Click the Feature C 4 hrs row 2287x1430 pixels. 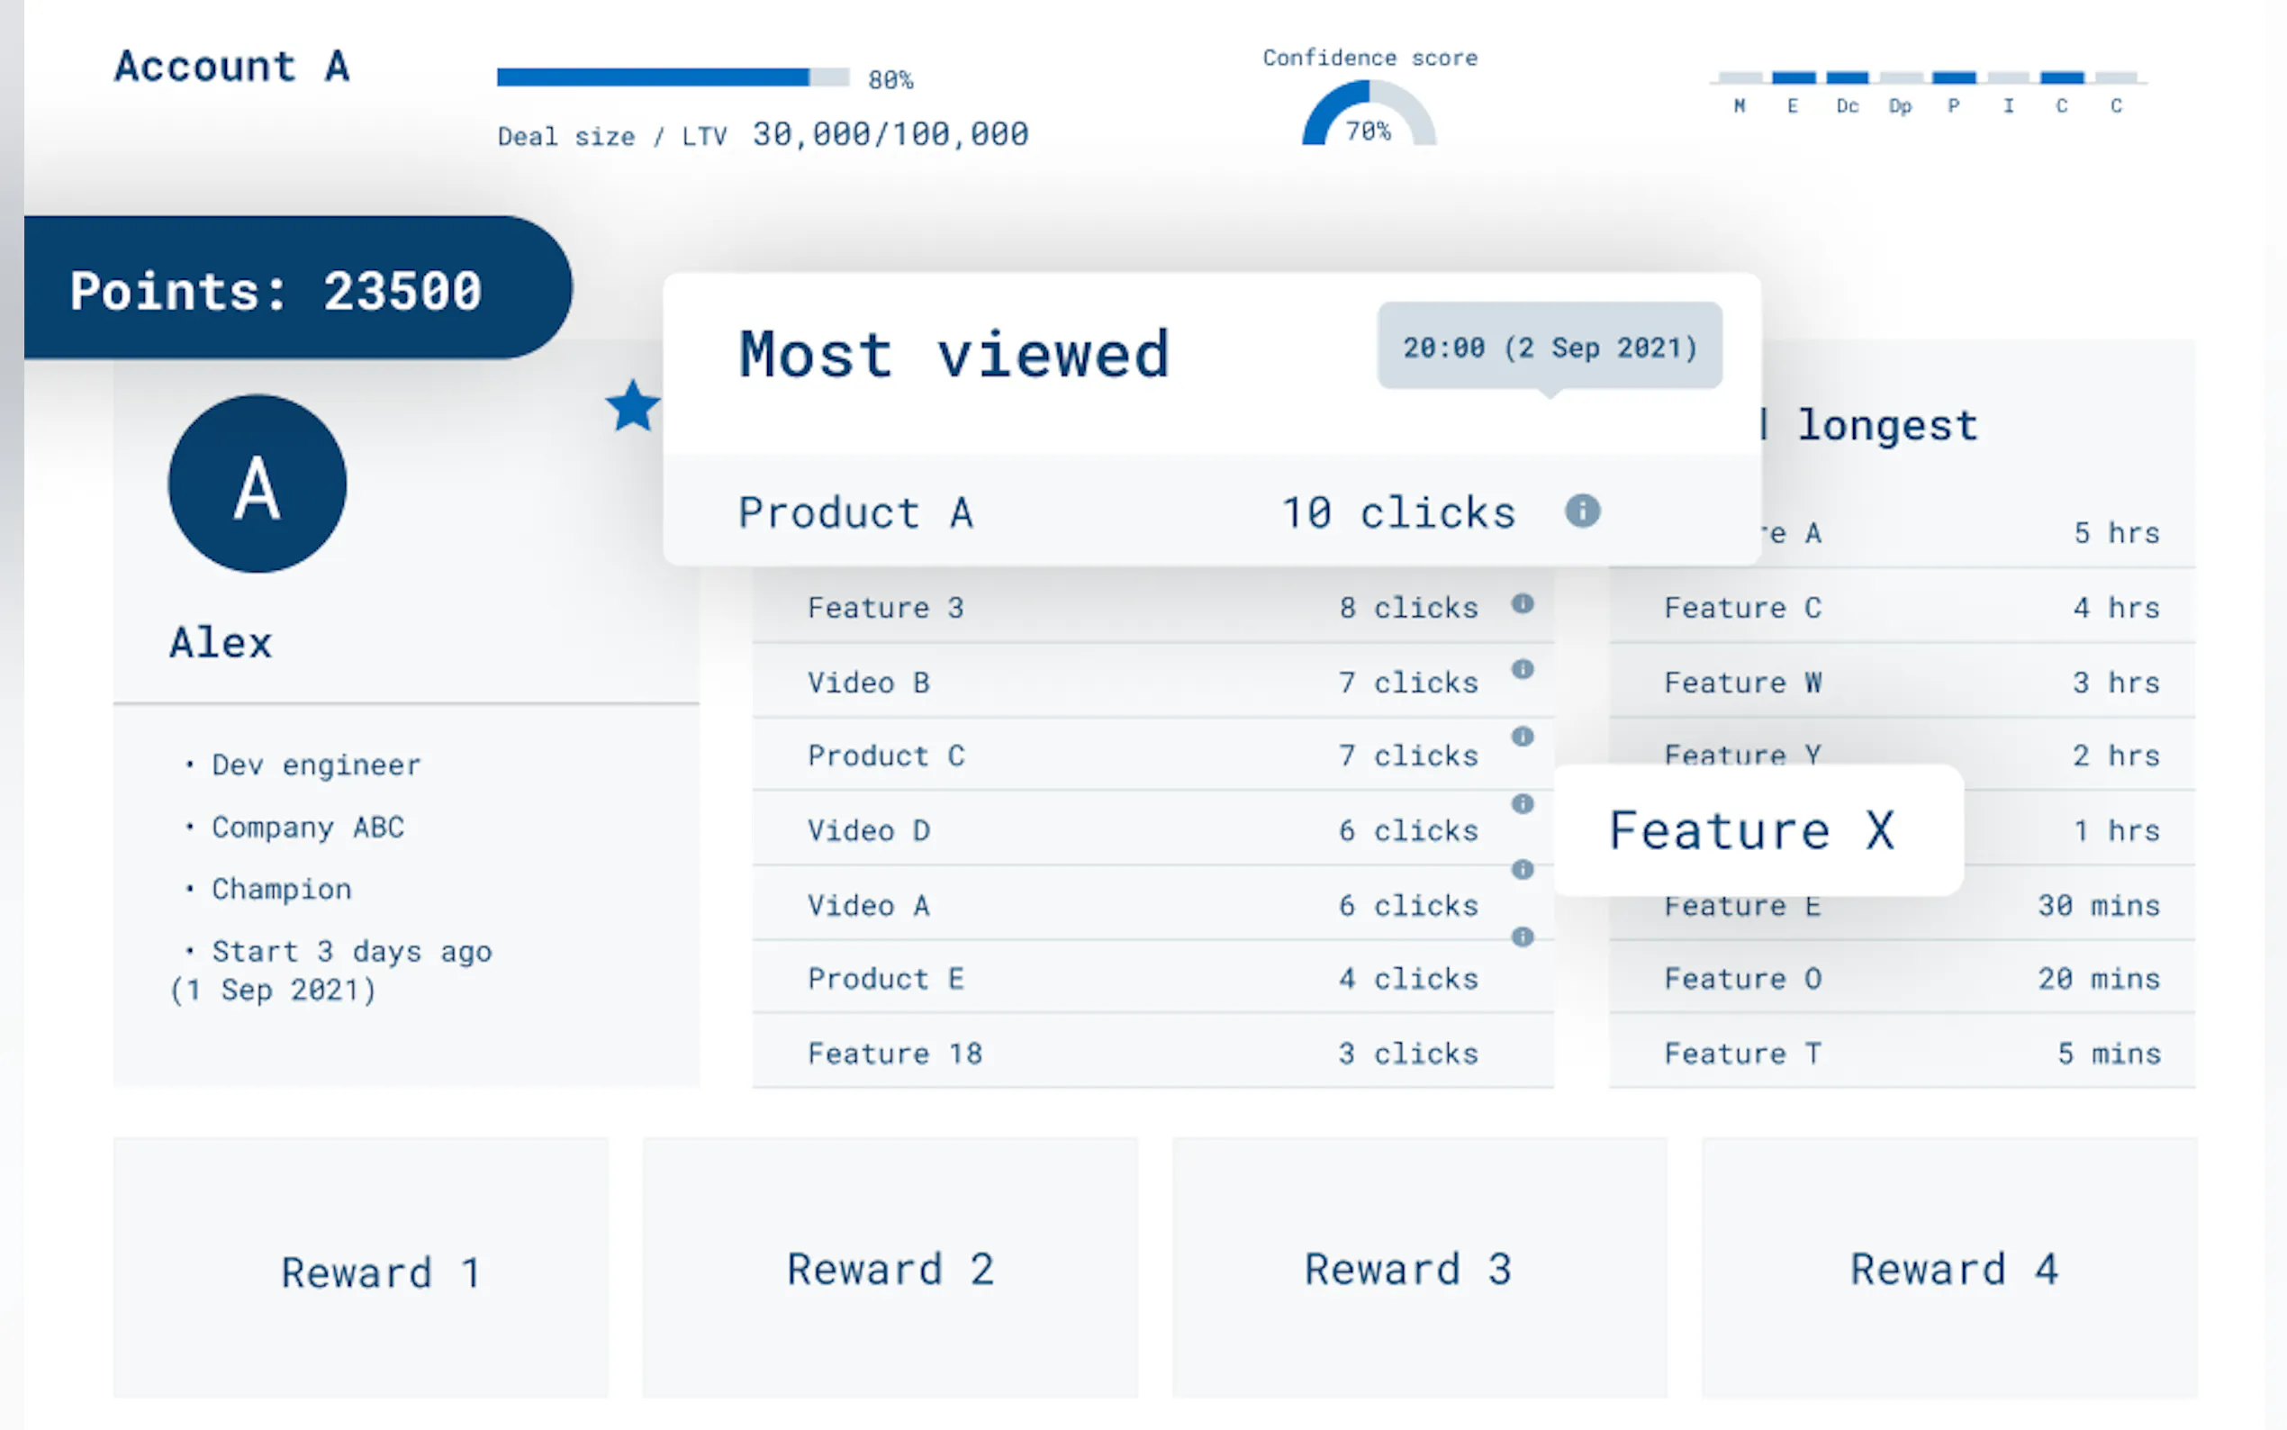click(x=1903, y=607)
